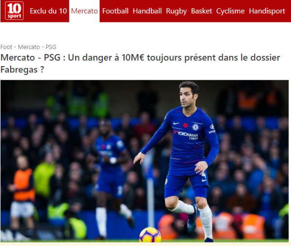Open the Fabregas article headline
The image size is (291, 246).
140,63
